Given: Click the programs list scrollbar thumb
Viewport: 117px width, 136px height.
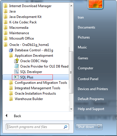Looking at the screenshot, I should (x=71, y=72).
